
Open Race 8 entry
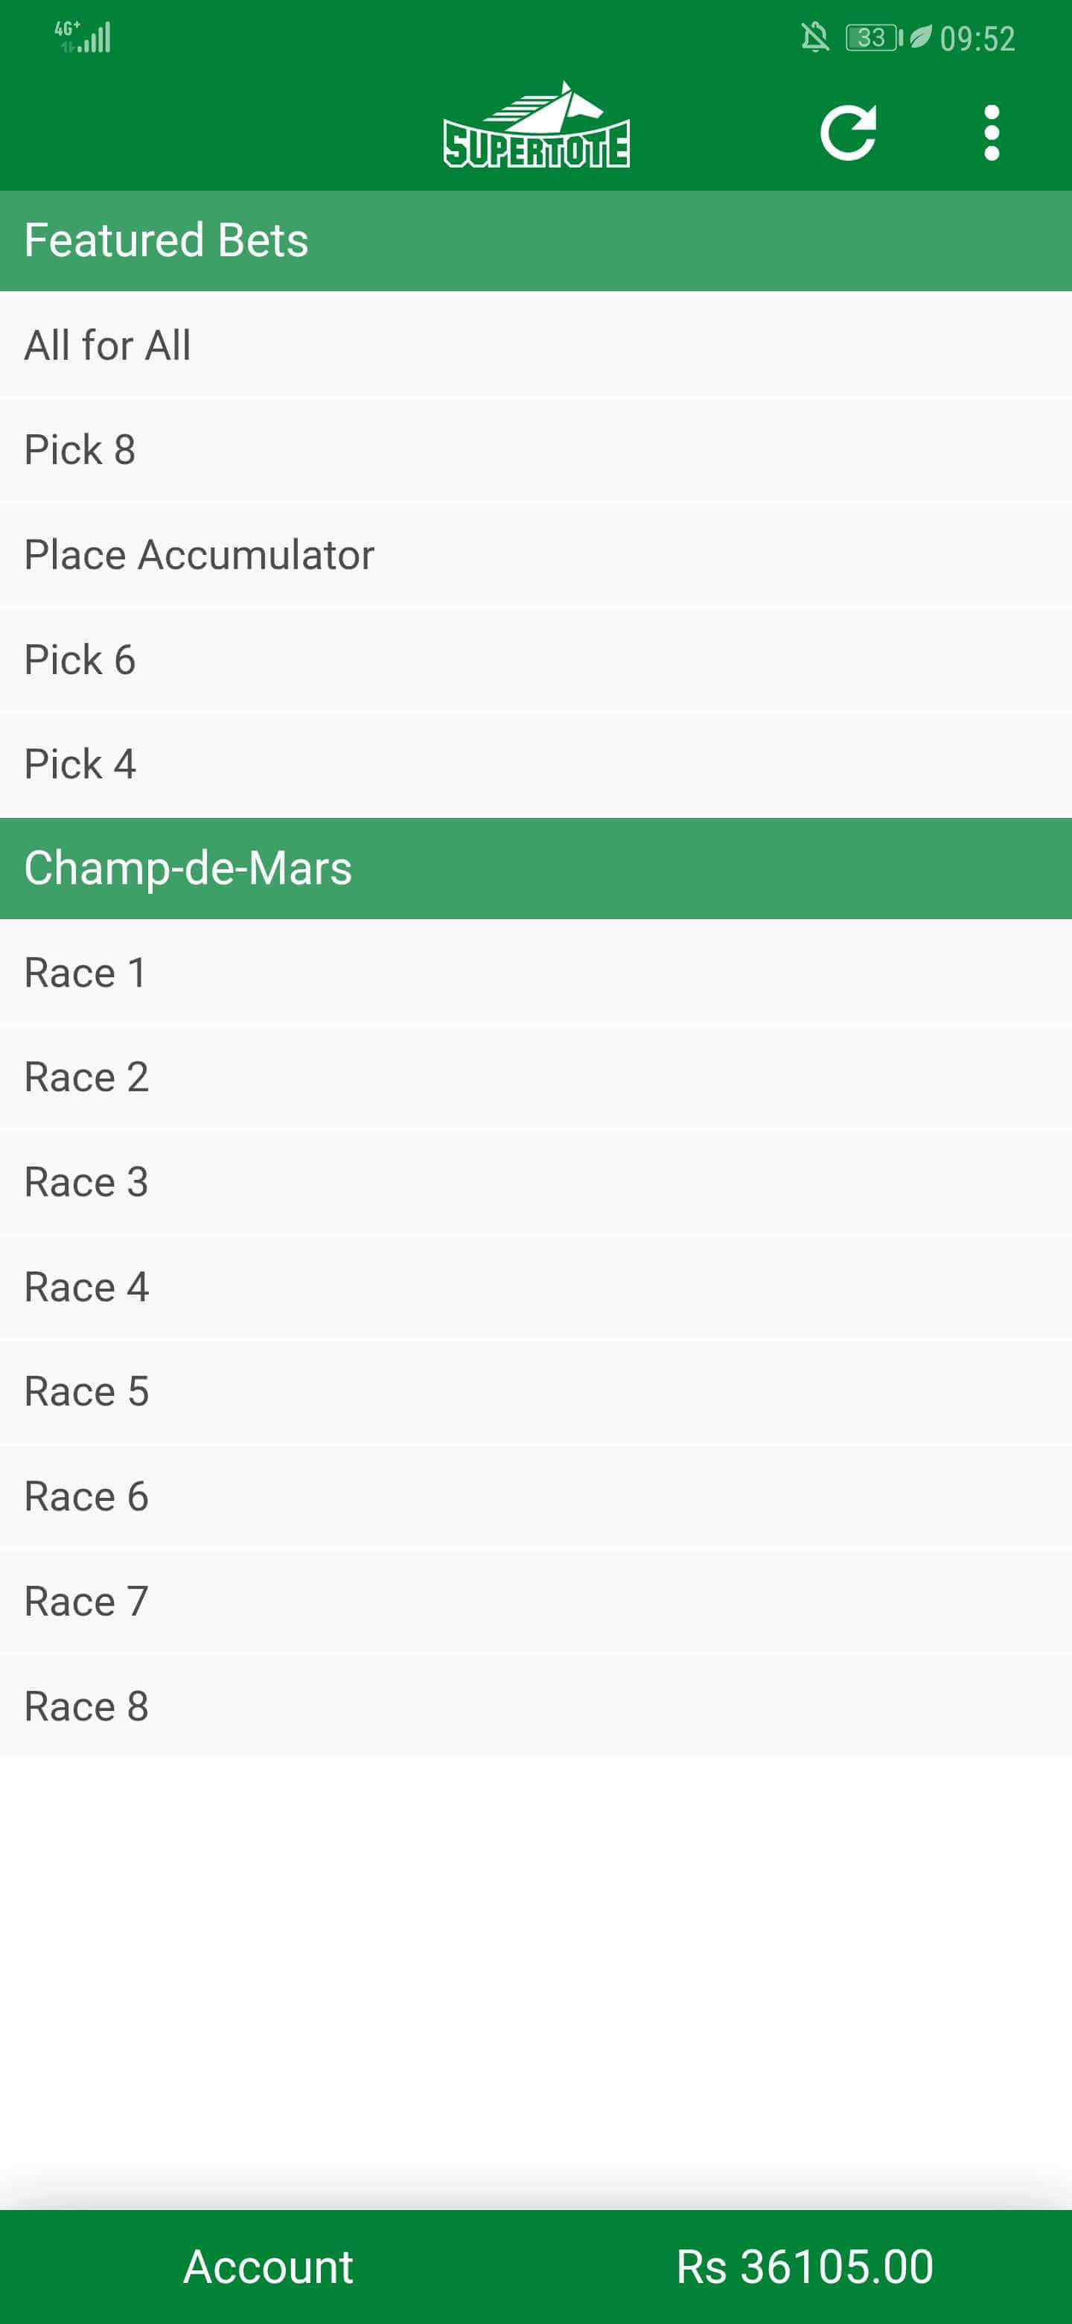(535, 1706)
